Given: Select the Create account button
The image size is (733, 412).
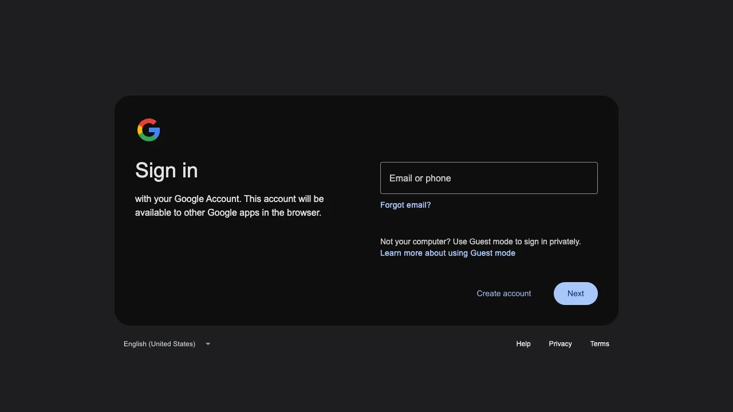Looking at the screenshot, I should click(504, 294).
